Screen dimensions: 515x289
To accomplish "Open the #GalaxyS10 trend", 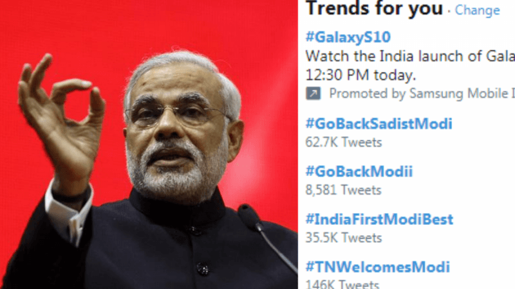I will coord(348,37).
